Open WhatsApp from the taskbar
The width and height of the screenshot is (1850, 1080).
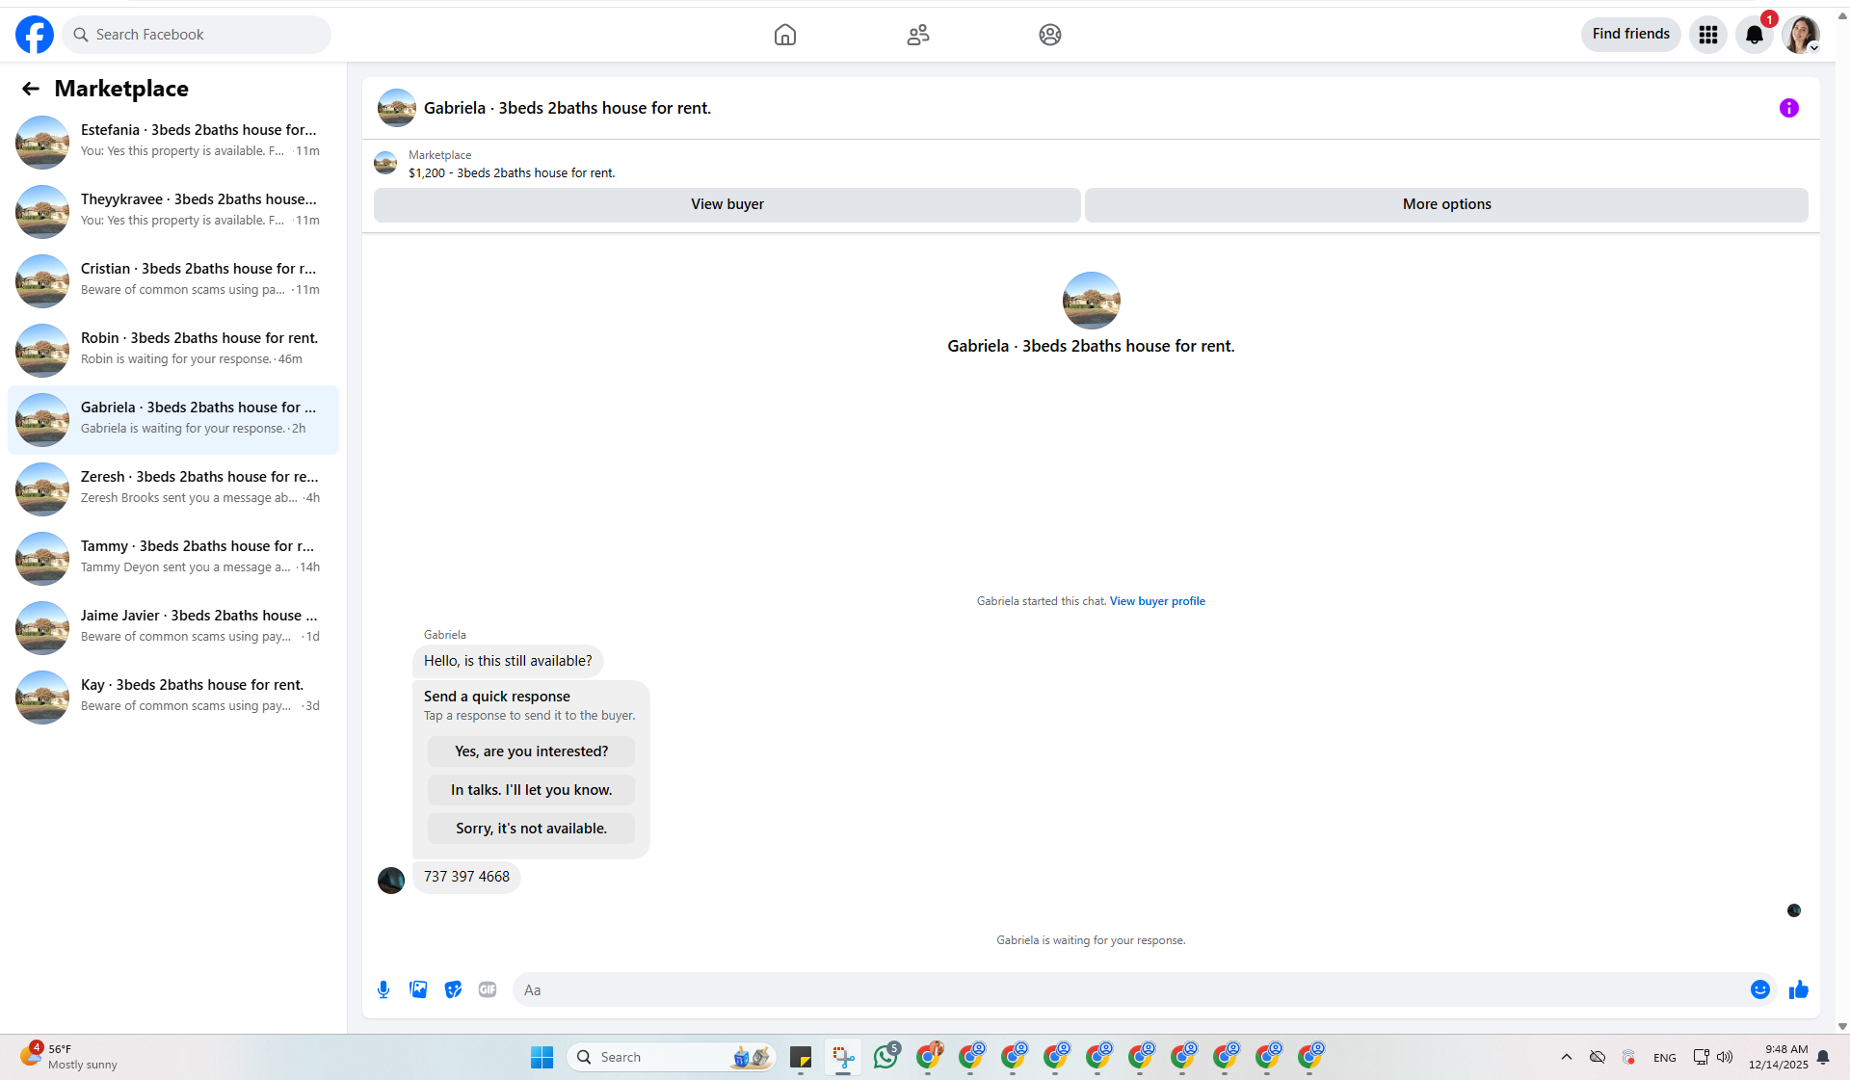pyautogui.click(x=885, y=1057)
